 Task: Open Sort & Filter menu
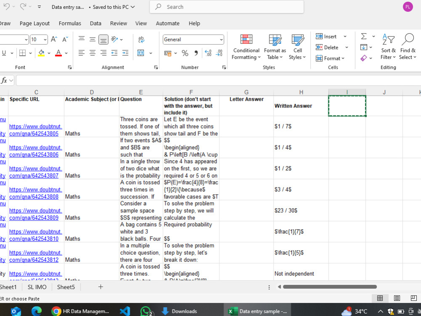[388, 47]
